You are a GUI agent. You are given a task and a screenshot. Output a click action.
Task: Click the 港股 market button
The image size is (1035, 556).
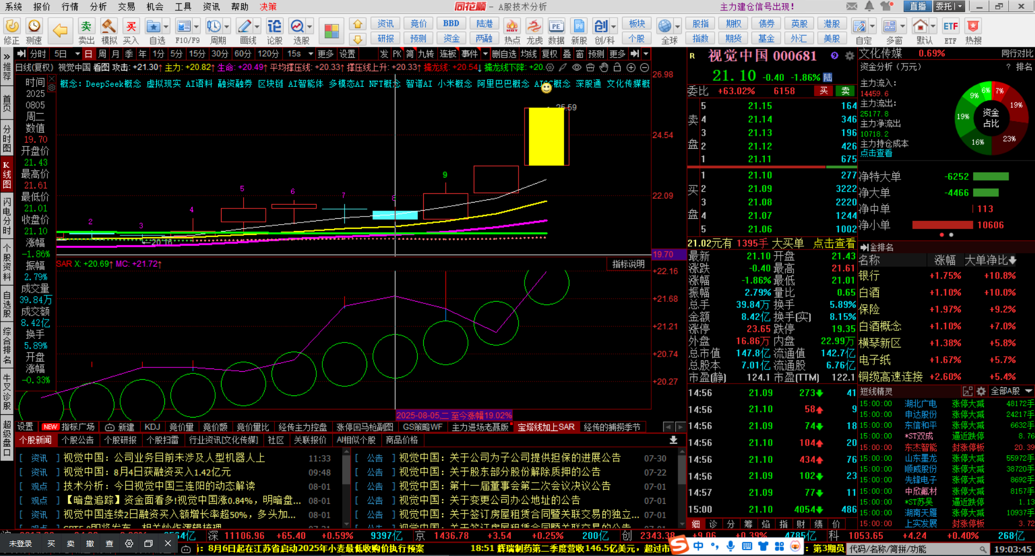pos(832,24)
